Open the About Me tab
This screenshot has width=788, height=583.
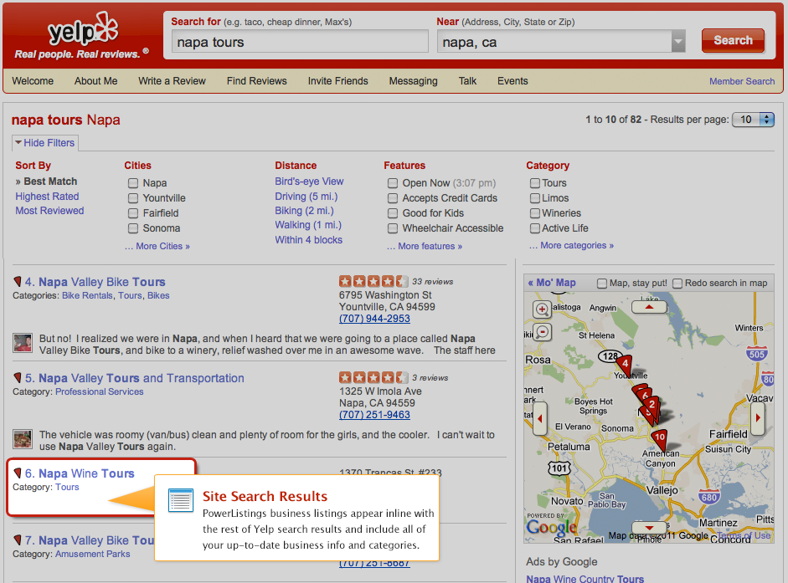point(96,81)
